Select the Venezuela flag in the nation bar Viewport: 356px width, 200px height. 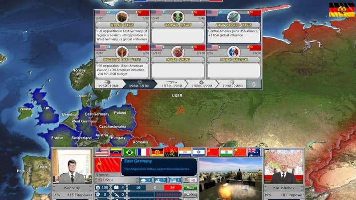116,152
